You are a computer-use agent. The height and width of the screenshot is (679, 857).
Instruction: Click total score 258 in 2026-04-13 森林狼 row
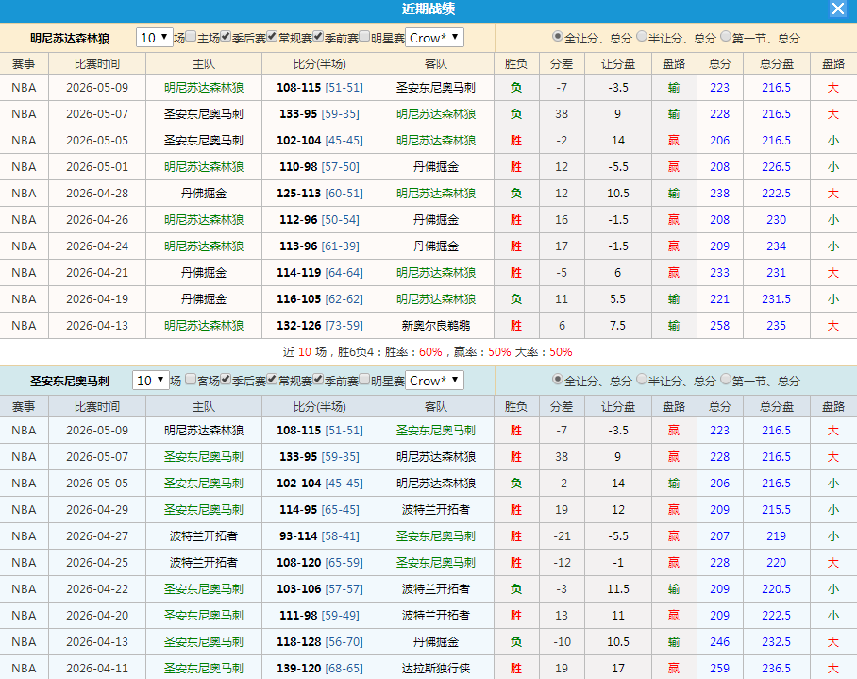[719, 325]
